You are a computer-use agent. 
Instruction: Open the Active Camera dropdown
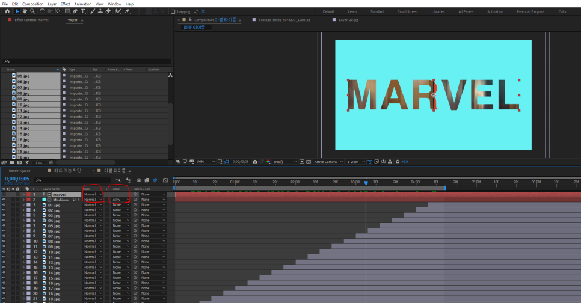point(328,162)
